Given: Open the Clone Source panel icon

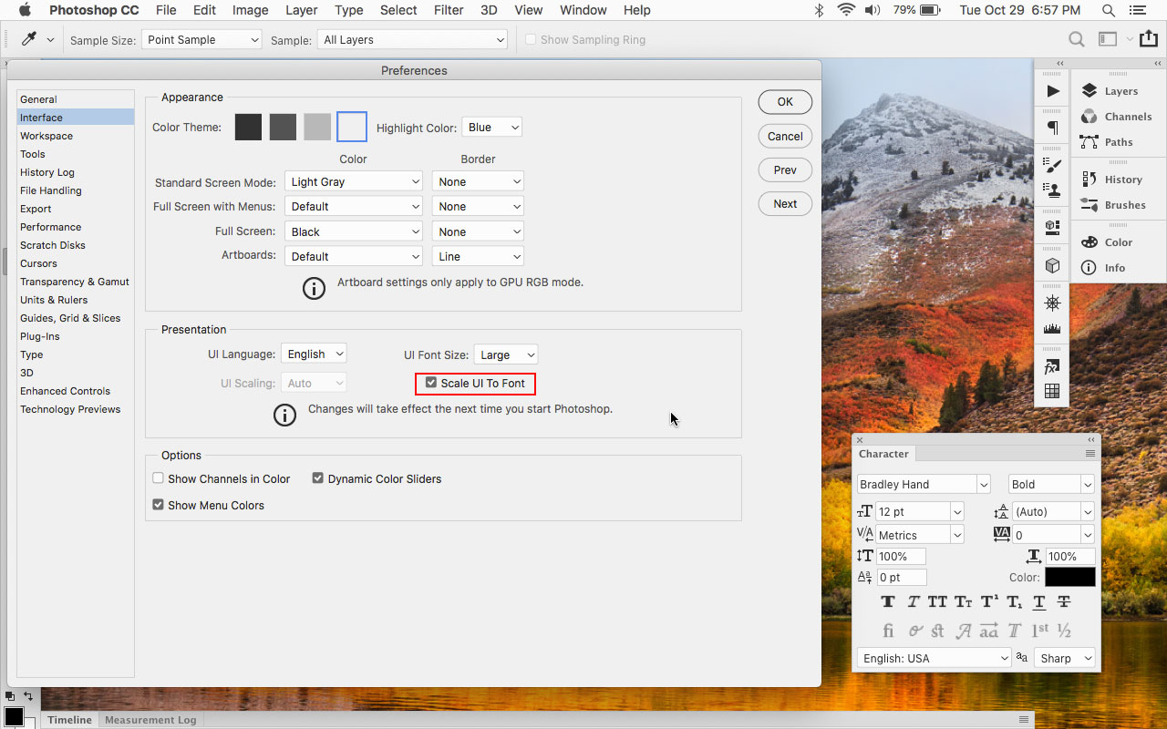Looking at the screenshot, I should [x=1052, y=192].
